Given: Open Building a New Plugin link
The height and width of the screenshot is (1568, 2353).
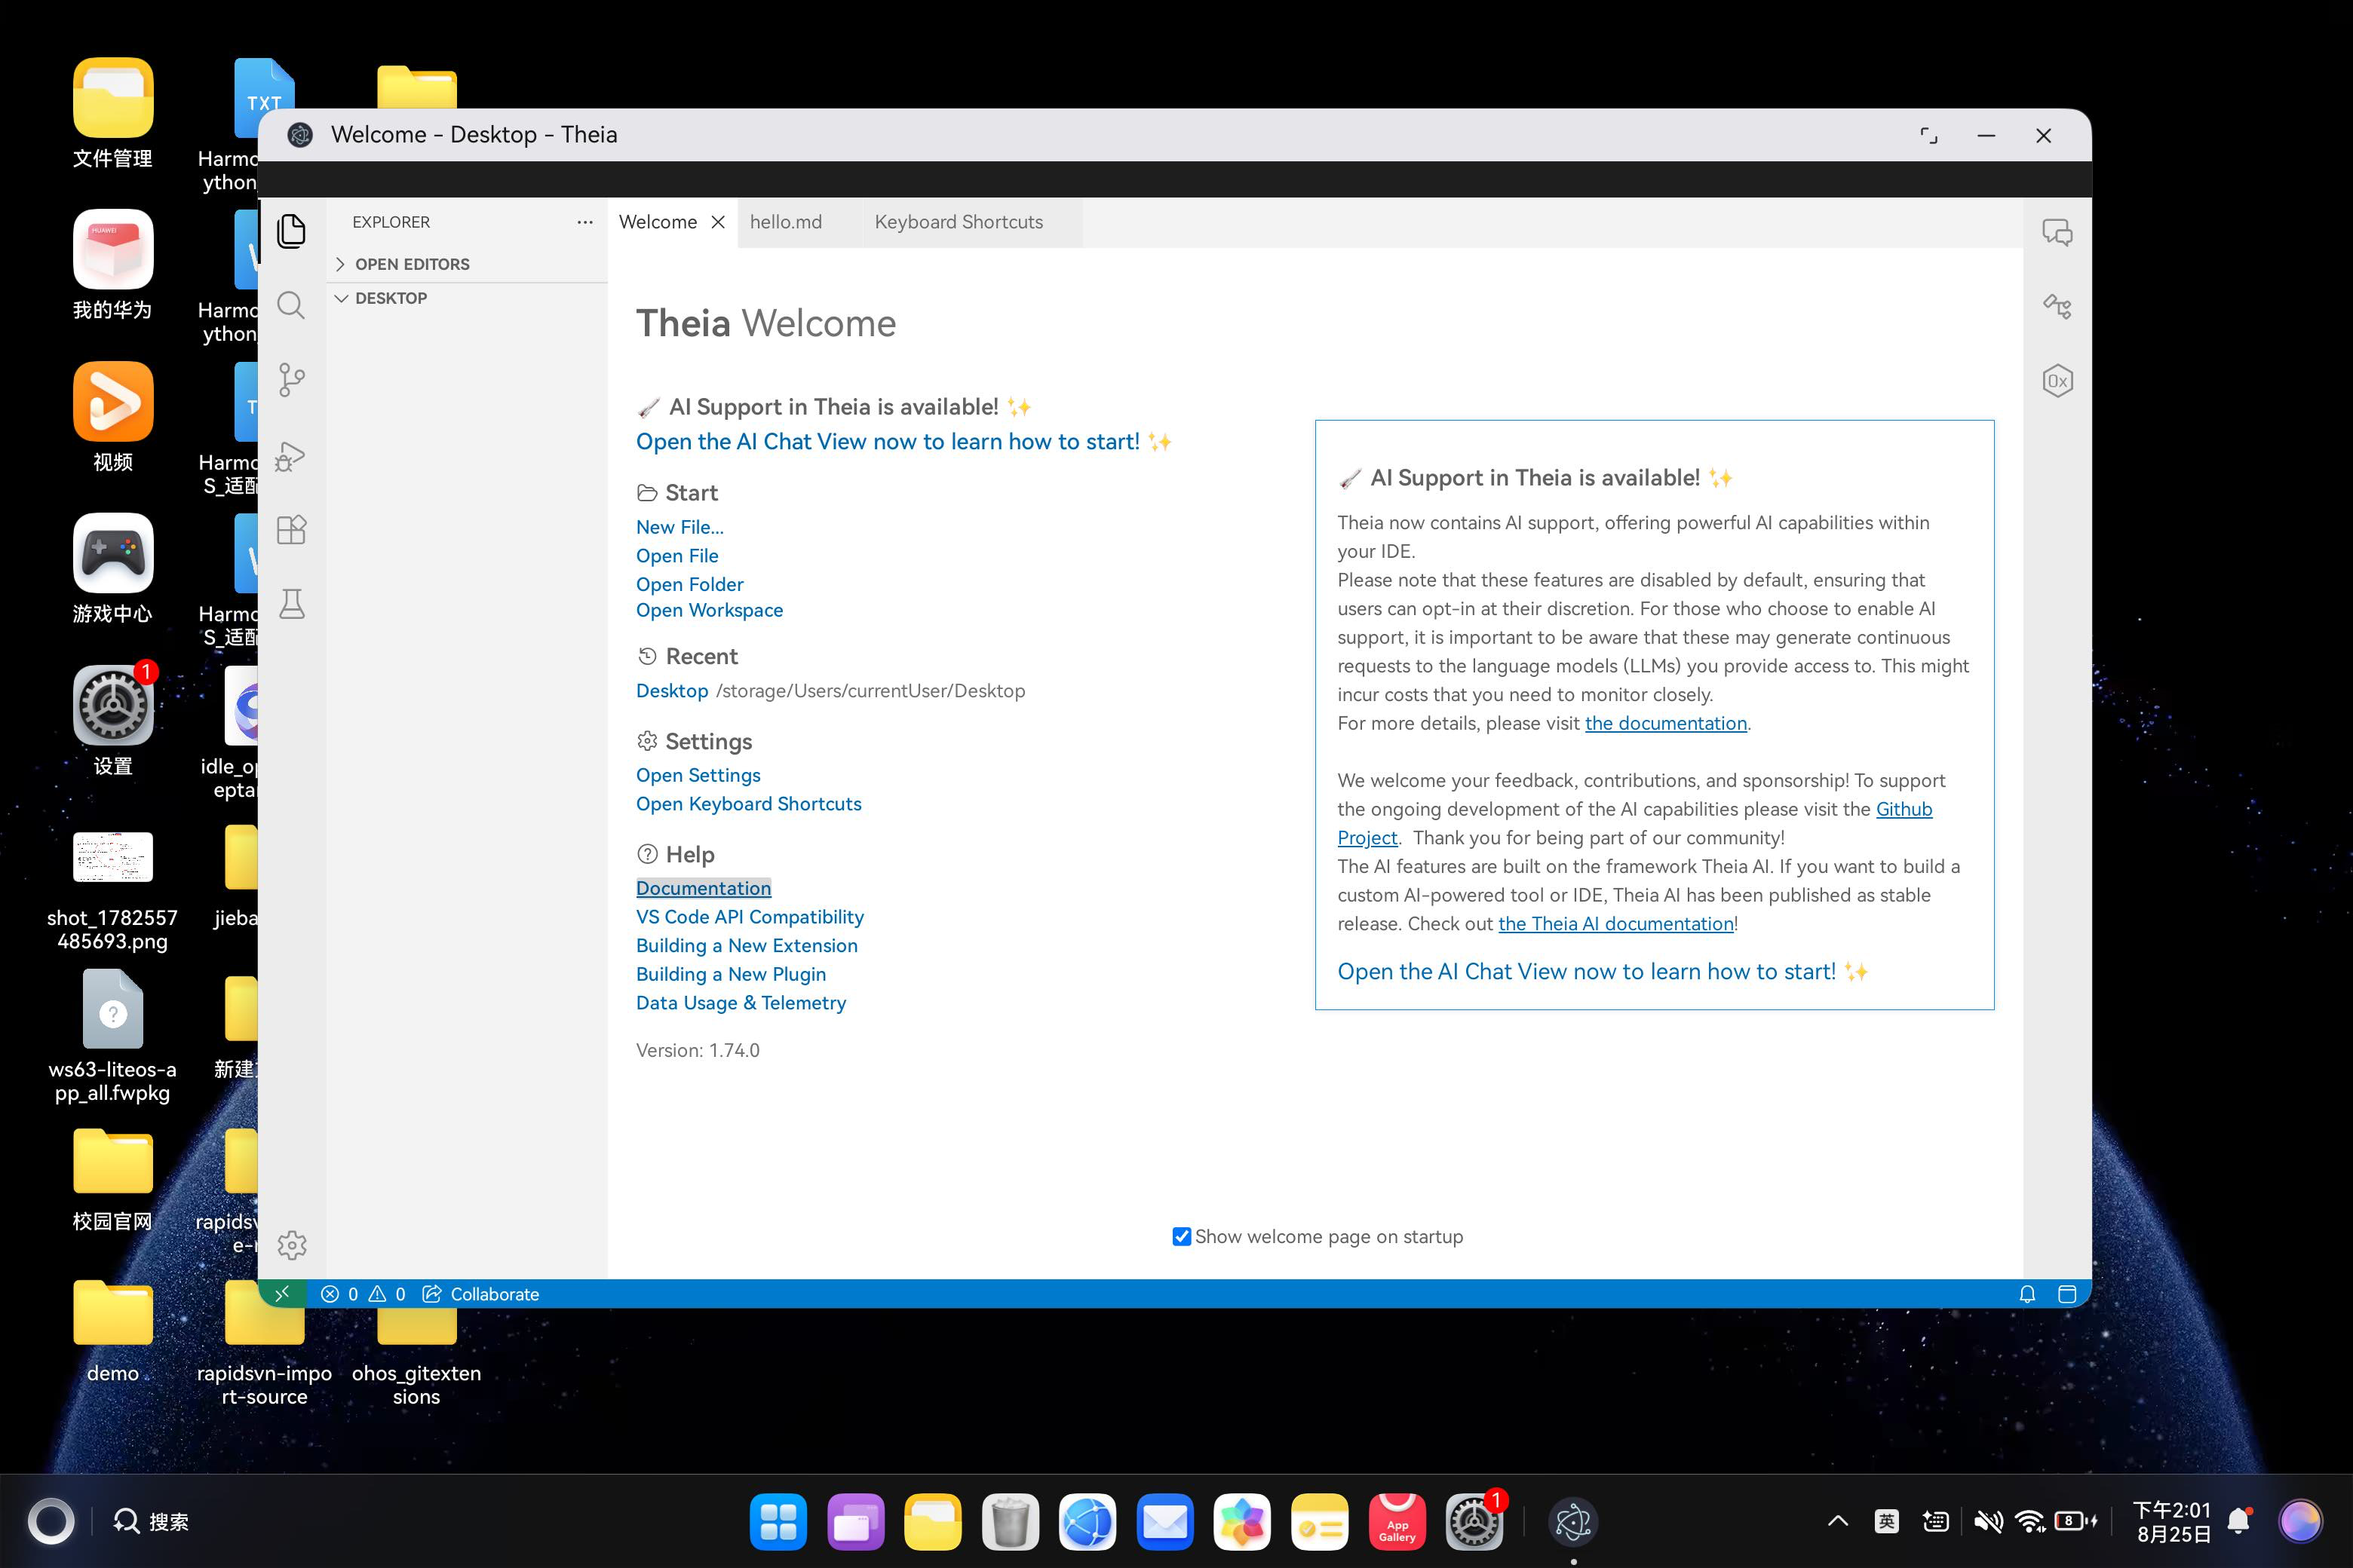Looking at the screenshot, I should coord(732,974).
